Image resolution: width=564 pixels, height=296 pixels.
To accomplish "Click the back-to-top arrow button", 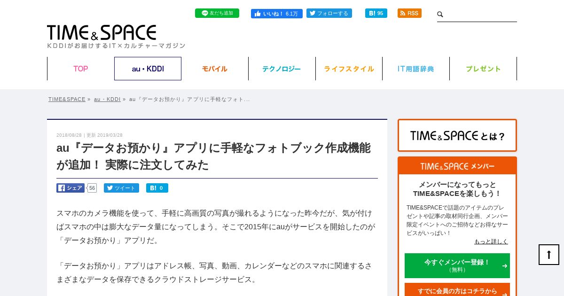I will (x=549, y=255).
